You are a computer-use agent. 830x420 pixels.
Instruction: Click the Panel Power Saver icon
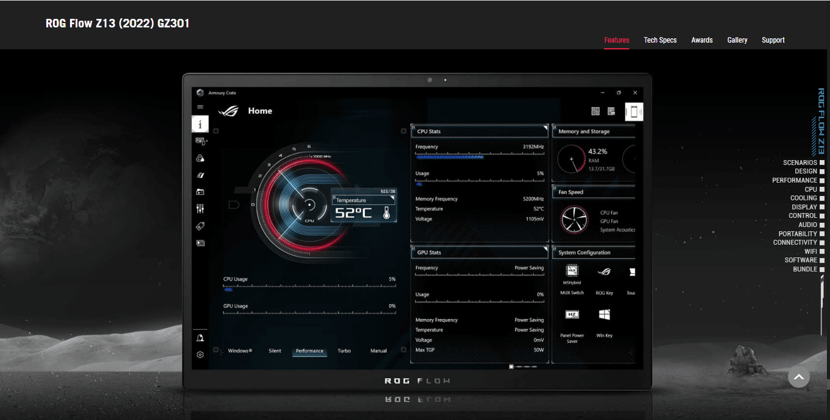(x=572, y=315)
